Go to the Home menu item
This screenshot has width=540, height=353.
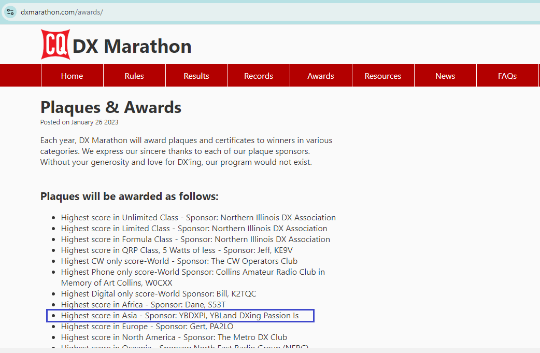pyautogui.click(x=72, y=76)
